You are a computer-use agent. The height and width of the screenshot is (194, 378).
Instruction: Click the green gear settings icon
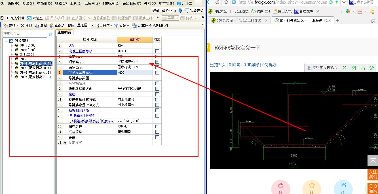372,68
